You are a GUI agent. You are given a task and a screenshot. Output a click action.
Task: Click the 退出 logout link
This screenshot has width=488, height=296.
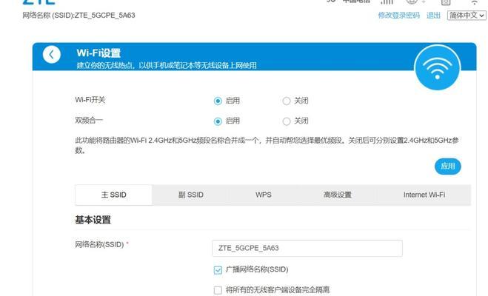(x=433, y=16)
